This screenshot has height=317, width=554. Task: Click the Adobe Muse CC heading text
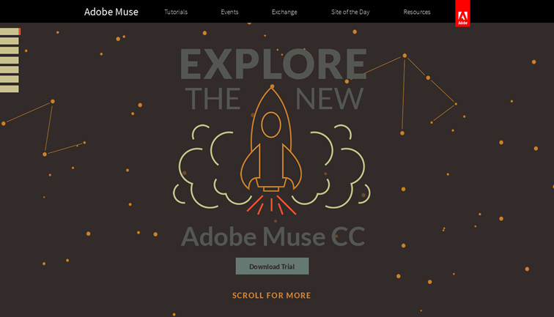point(273,236)
